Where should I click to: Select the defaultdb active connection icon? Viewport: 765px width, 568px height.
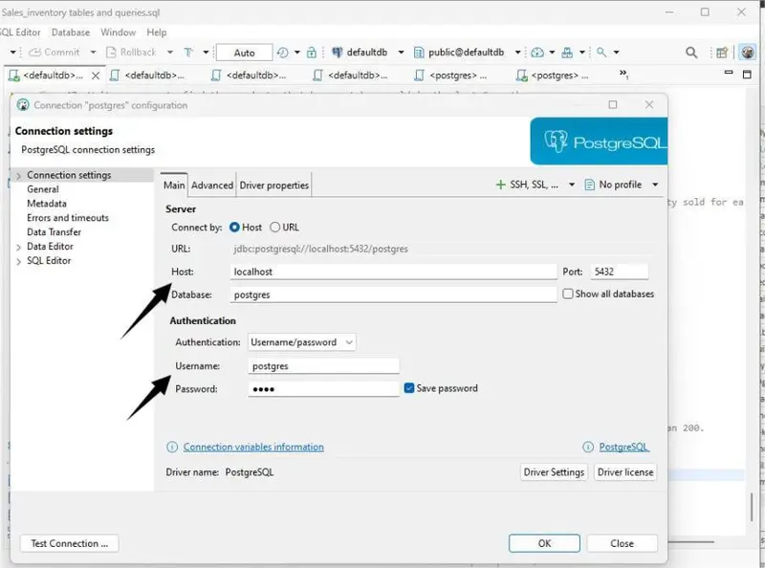point(337,53)
